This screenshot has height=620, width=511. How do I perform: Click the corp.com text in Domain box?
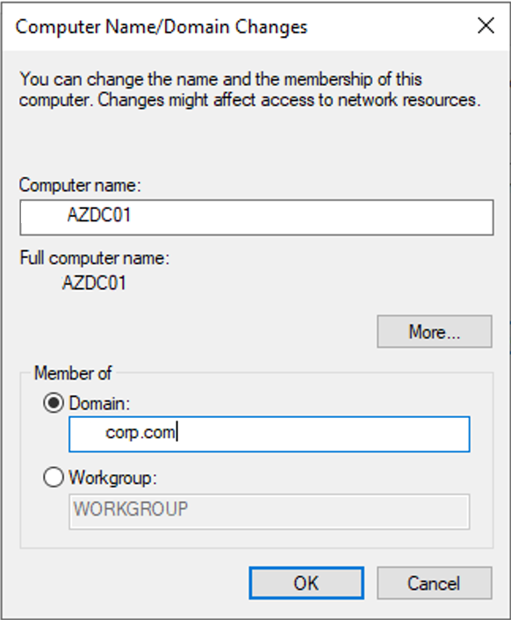pos(140,433)
